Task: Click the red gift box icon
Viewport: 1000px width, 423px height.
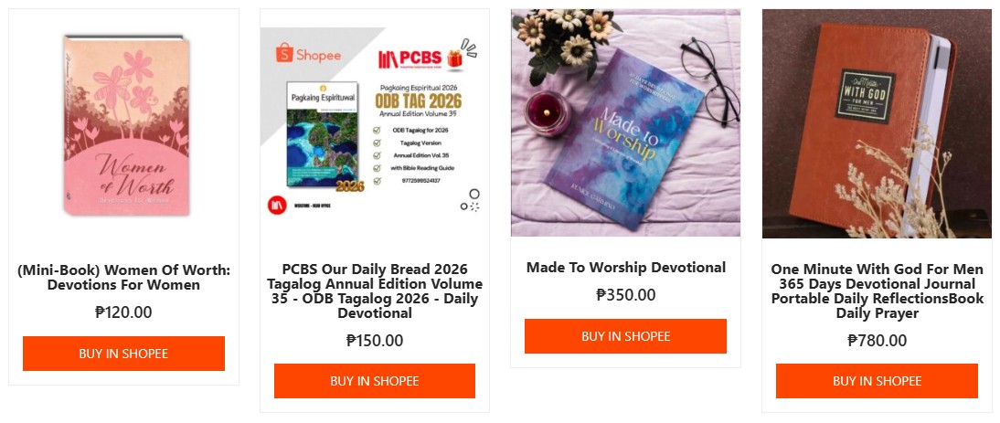Action: (454, 58)
